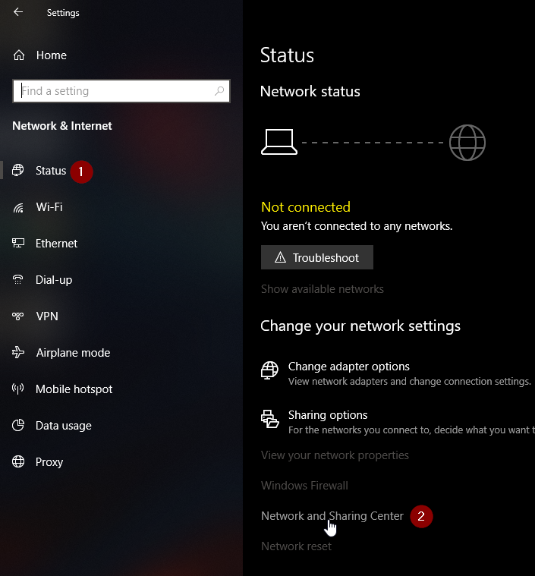
Task: Click the Settings window title
Action: (x=63, y=13)
